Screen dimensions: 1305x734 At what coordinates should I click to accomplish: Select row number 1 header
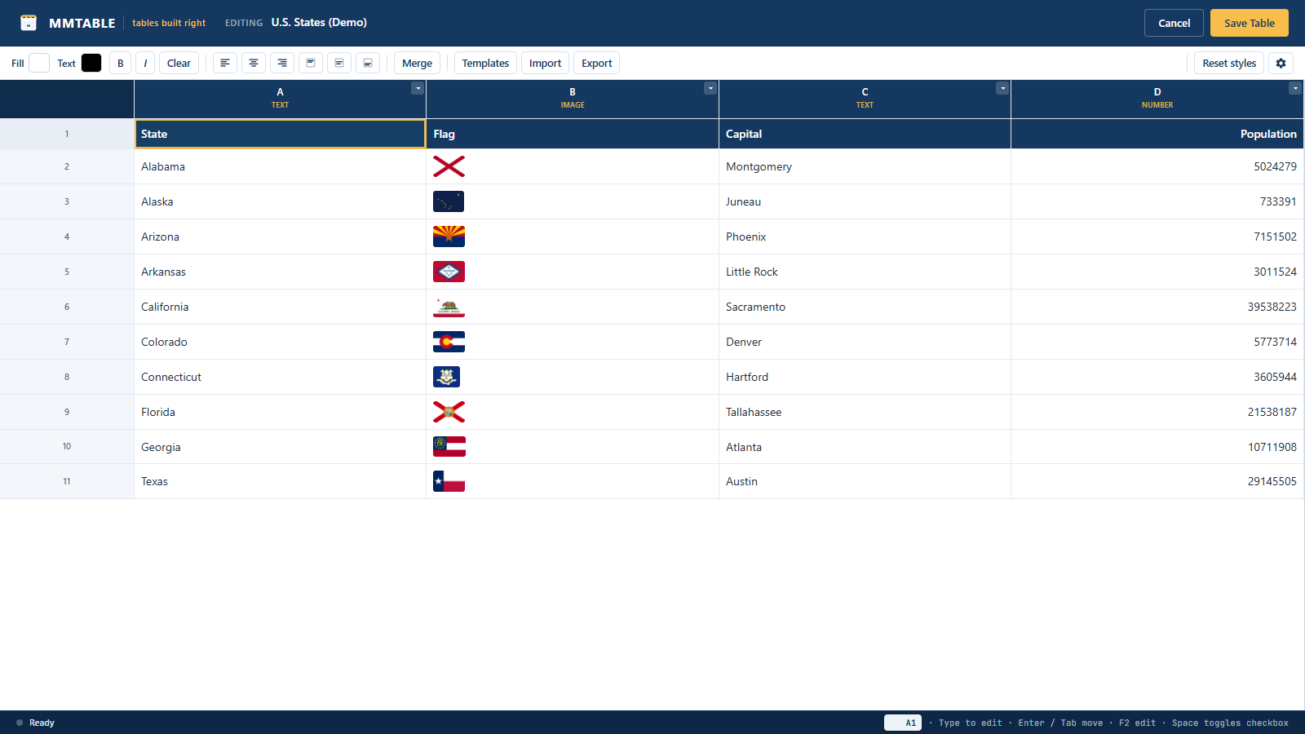click(x=67, y=134)
